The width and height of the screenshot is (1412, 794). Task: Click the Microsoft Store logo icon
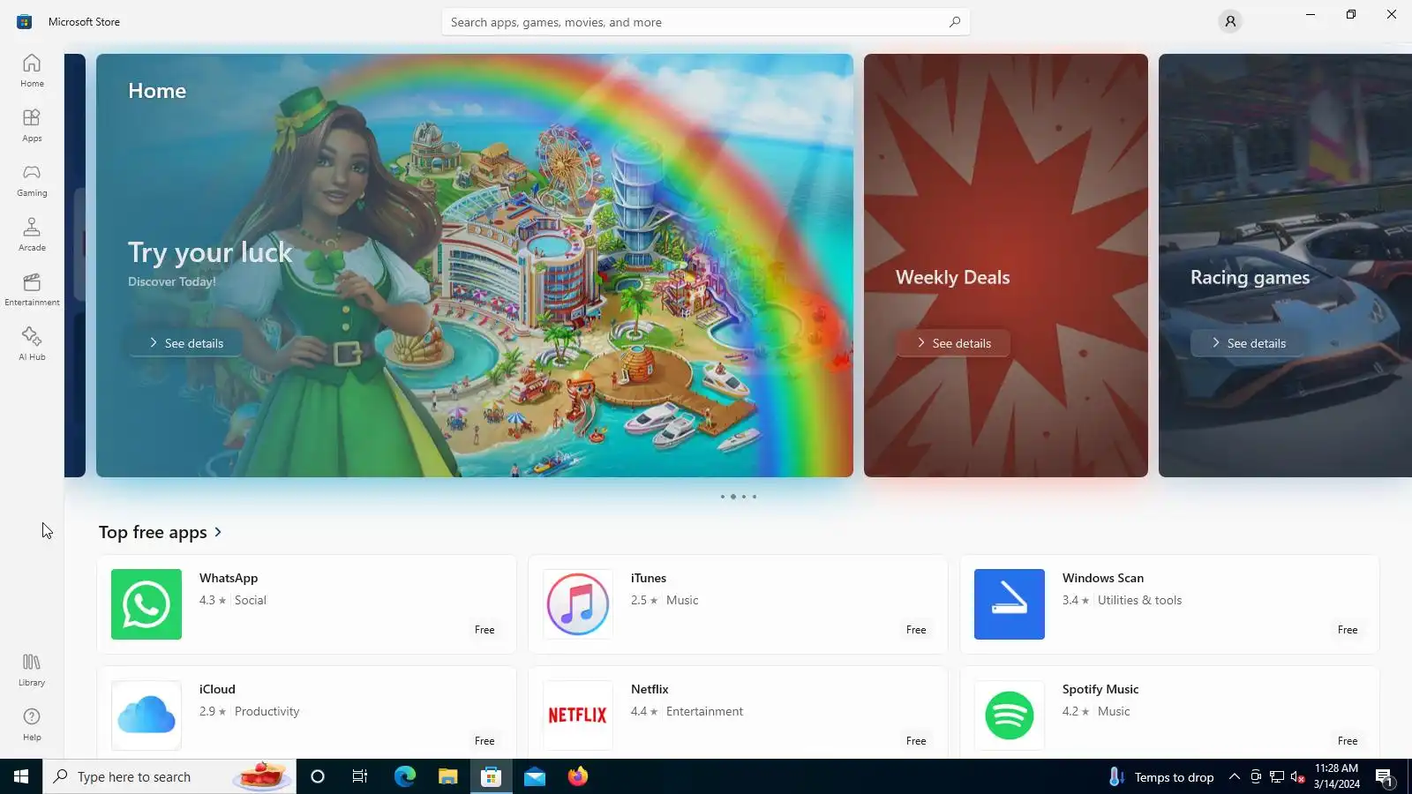point(24,21)
